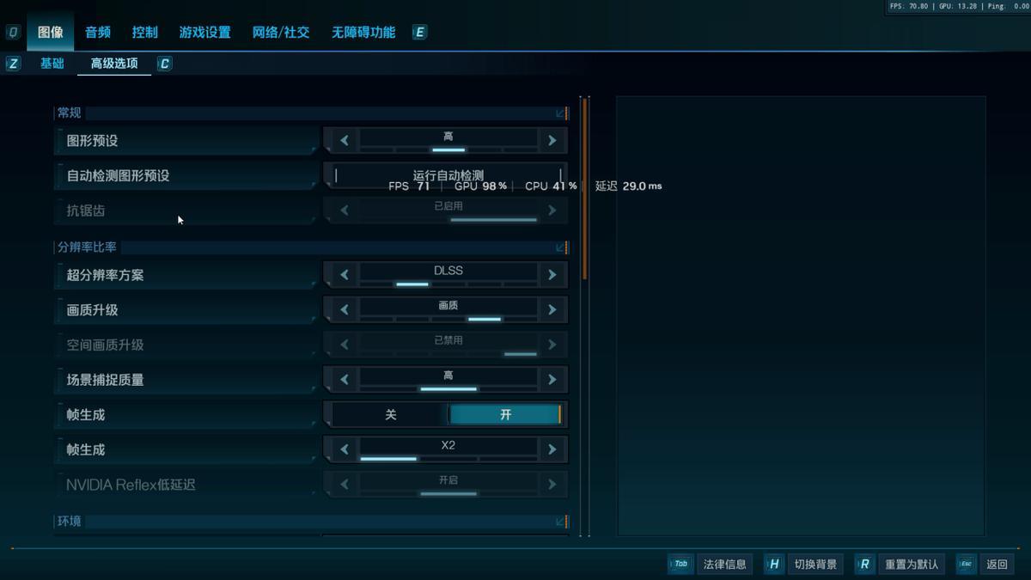The height and width of the screenshot is (580, 1031).
Task: Click the R key icon beside 重置为默认
Action: (864, 565)
